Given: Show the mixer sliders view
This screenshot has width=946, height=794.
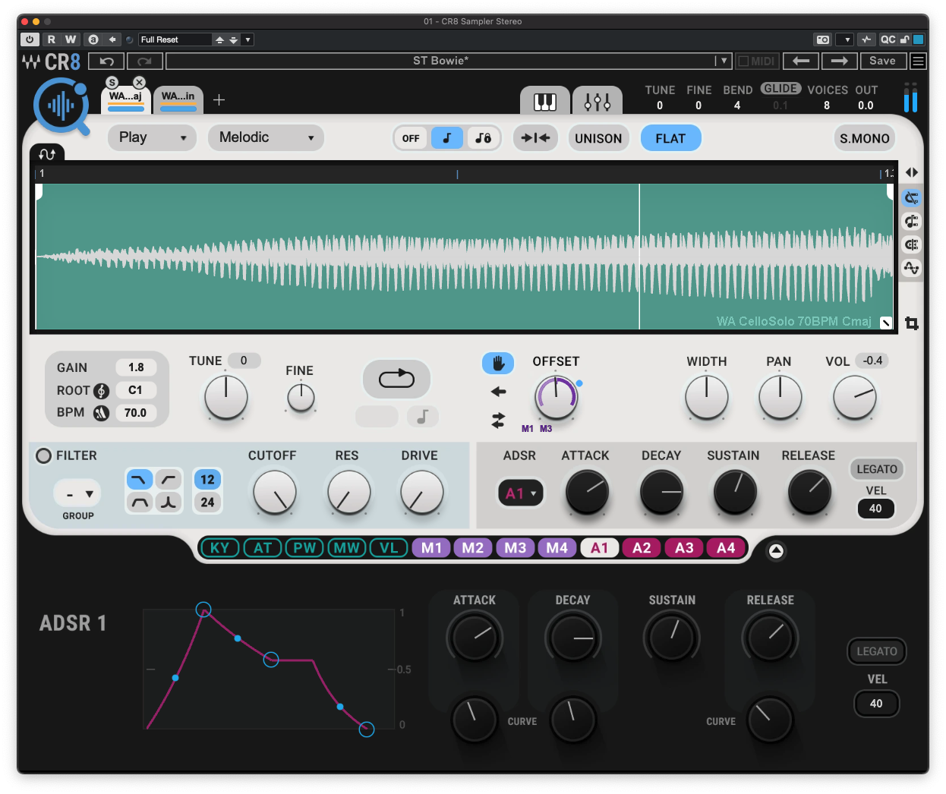Looking at the screenshot, I should coord(597,101).
